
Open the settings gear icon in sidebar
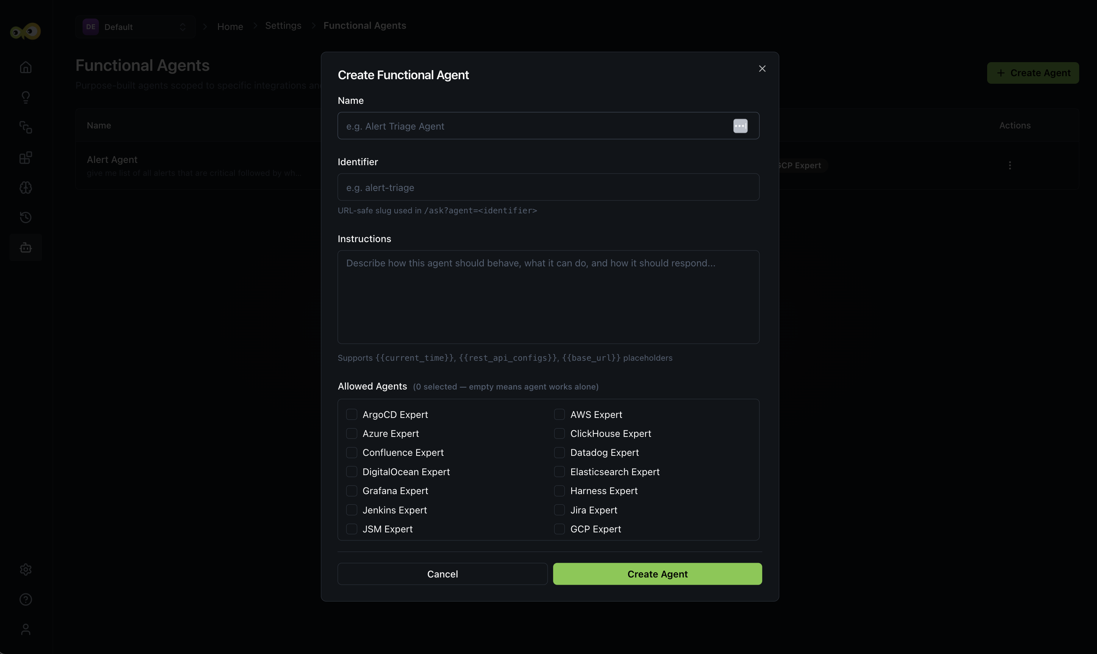(x=25, y=570)
